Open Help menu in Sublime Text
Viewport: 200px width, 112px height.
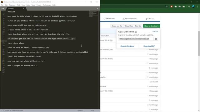tap(54, 5)
